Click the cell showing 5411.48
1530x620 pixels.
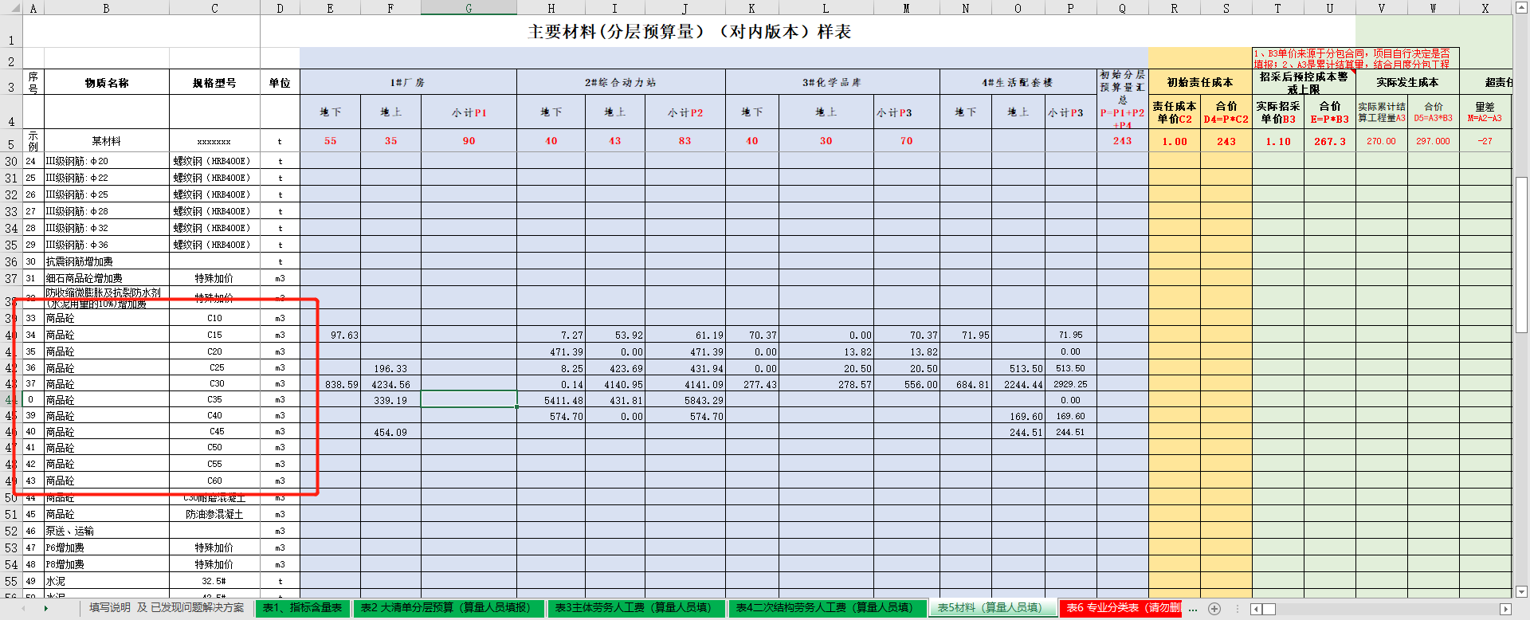pyautogui.click(x=551, y=400)
